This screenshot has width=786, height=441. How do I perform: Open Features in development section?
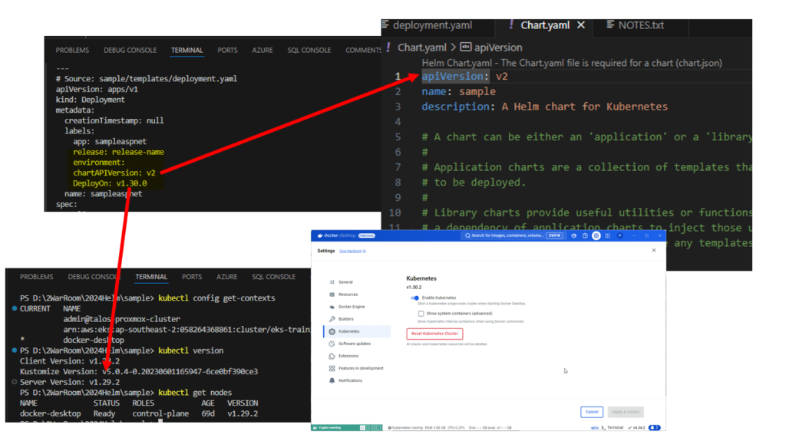(356, 368)
